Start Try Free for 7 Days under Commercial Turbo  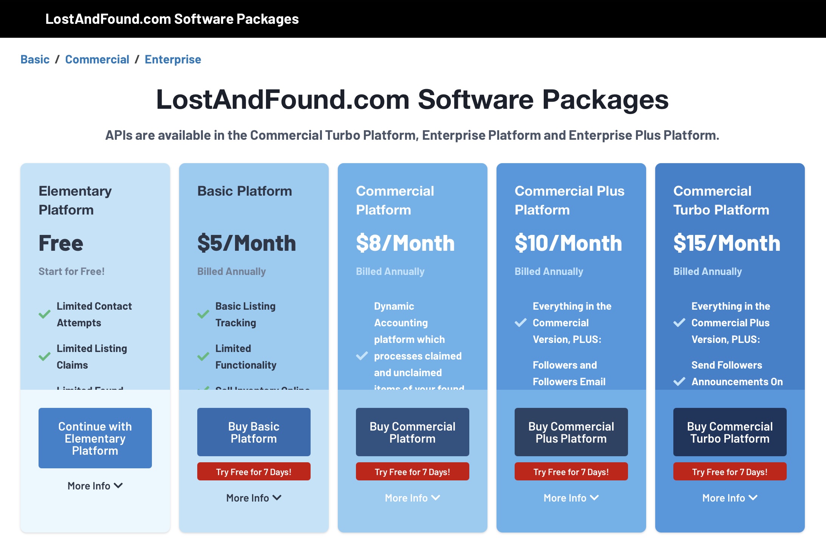tap(730, 472)
